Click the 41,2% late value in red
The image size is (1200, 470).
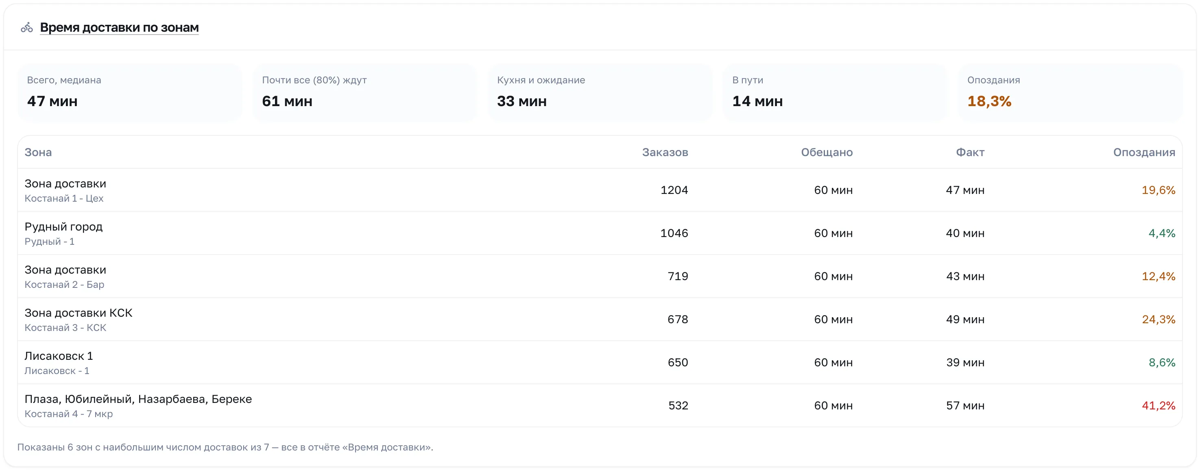point(1159,406)
